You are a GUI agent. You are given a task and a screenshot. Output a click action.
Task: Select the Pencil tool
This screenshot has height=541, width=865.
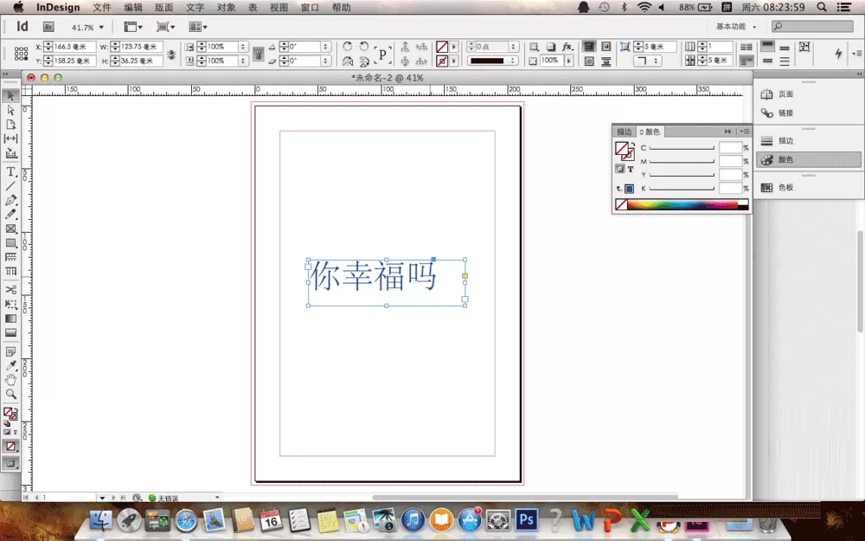point(10,214)
